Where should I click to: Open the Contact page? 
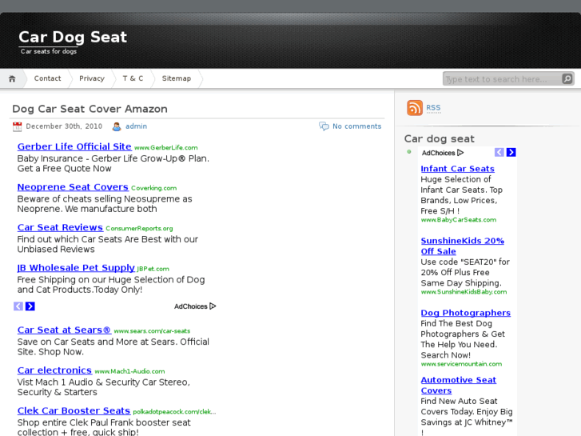click(47, 78)
